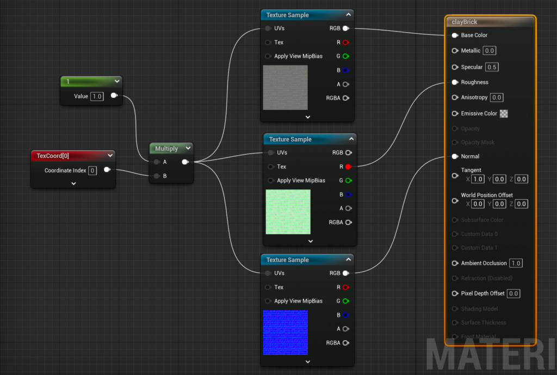Click the blue B pin on top Texture Sample

click(345, 70)
